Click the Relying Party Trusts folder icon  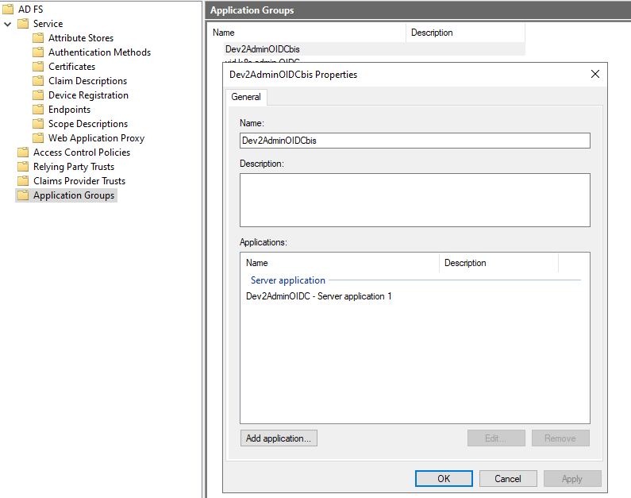point(23,166)
